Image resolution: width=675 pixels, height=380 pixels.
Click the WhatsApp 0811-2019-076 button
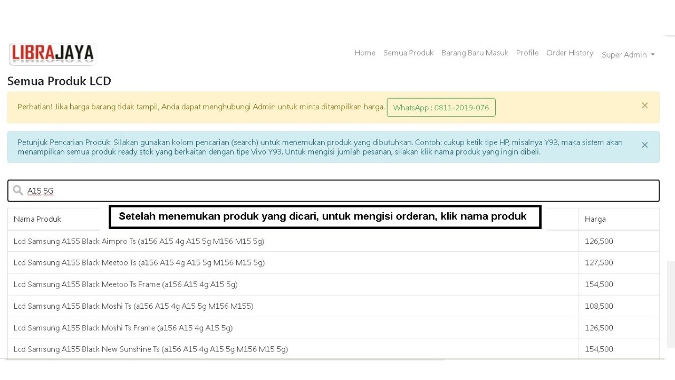(x=441, y=107)
